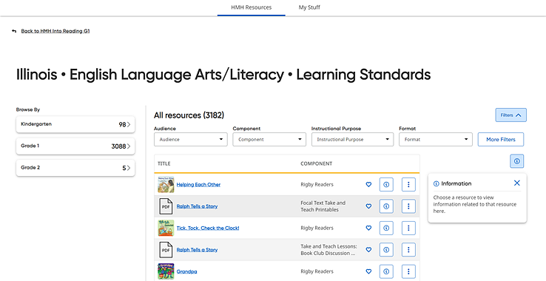Browse by Grade 2
546x281 pixels.
(x=75, y=168)
